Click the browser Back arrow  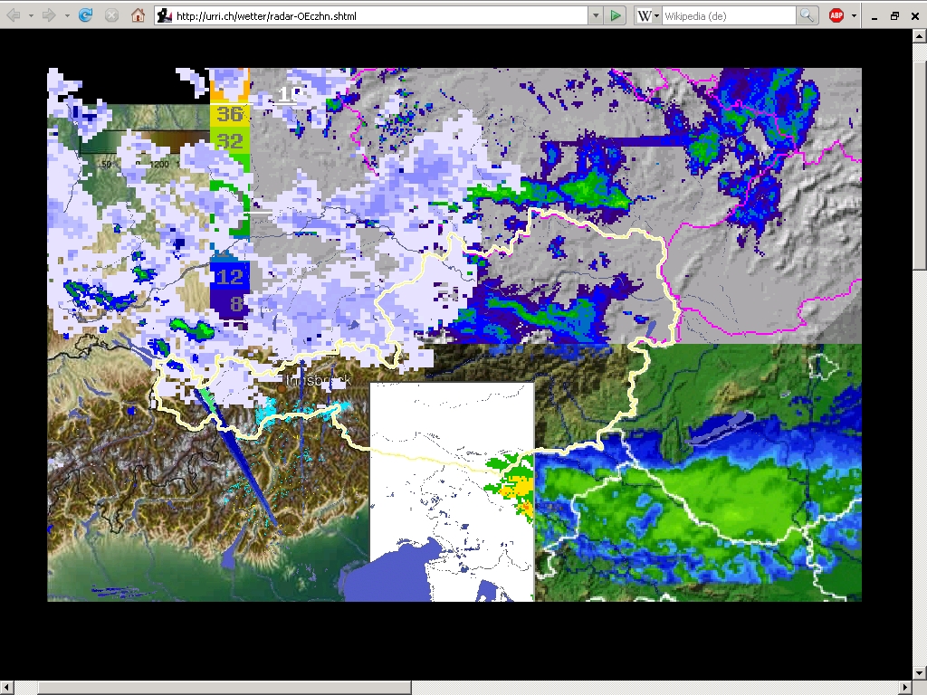tap(13, 15)
